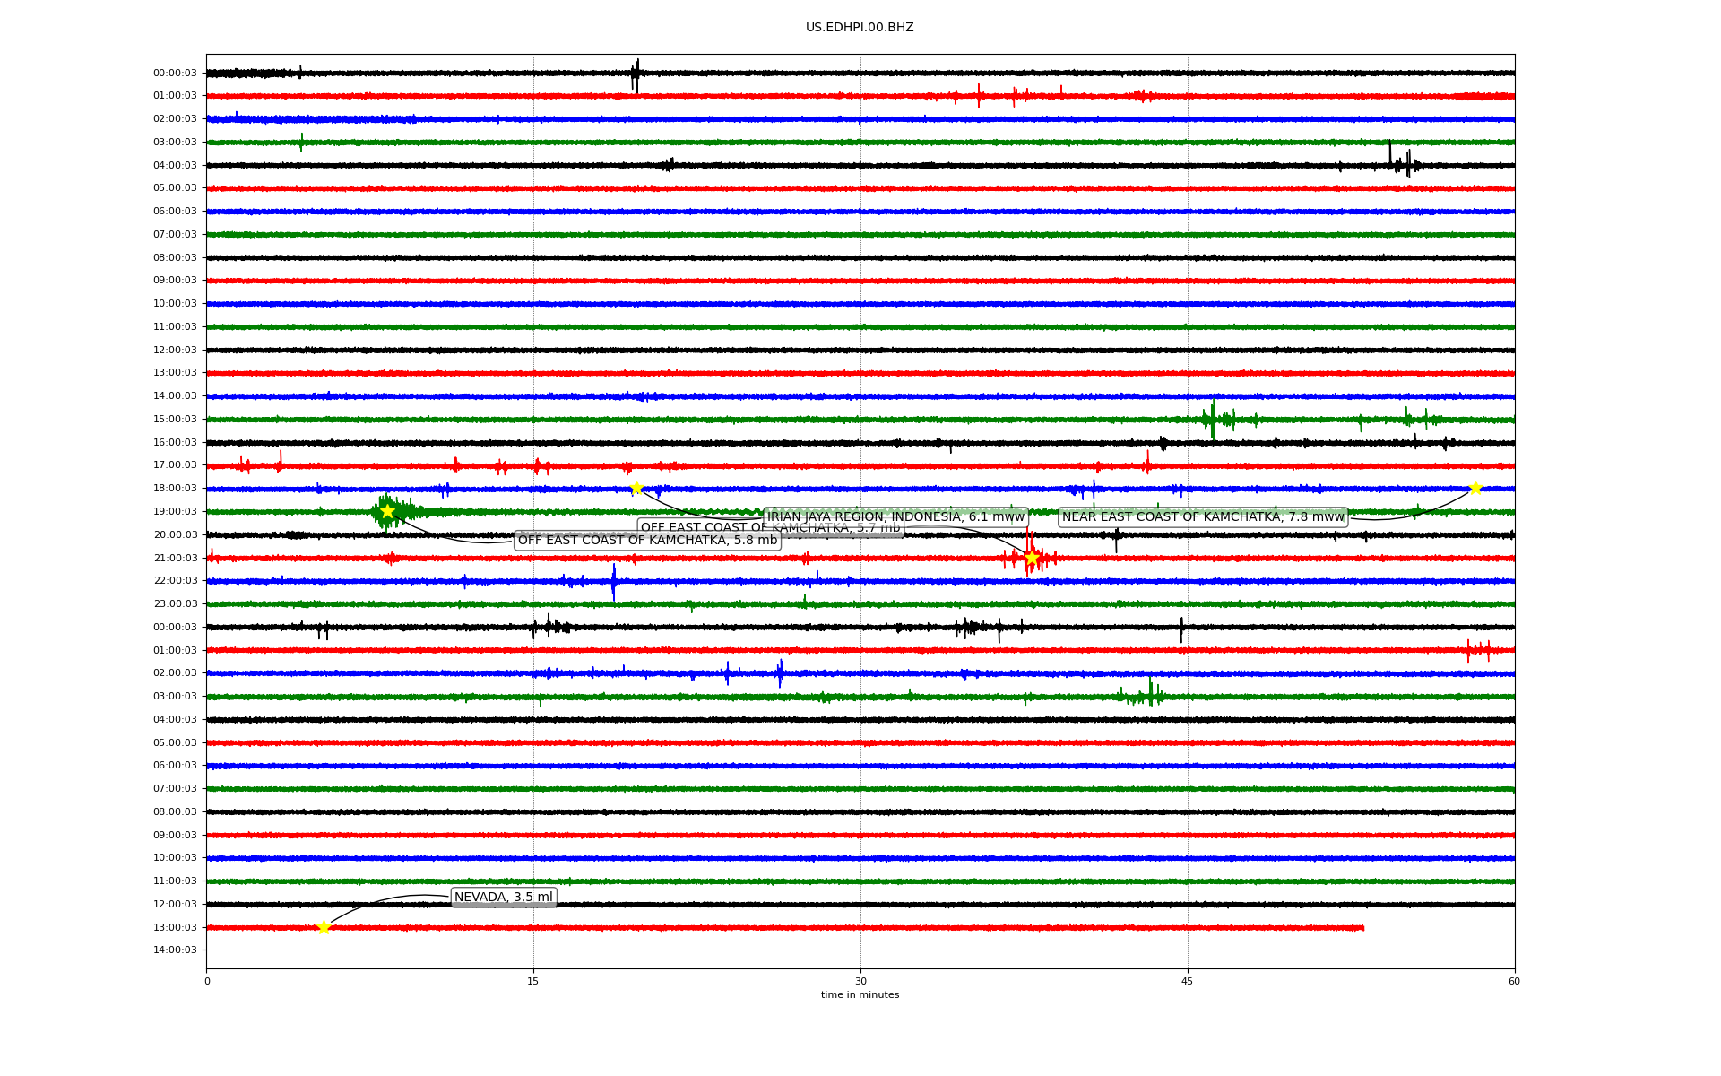Click the yellow star at the right end of the 18:00:03 trace
1721x1076 pixels.
pos(1475,488)
